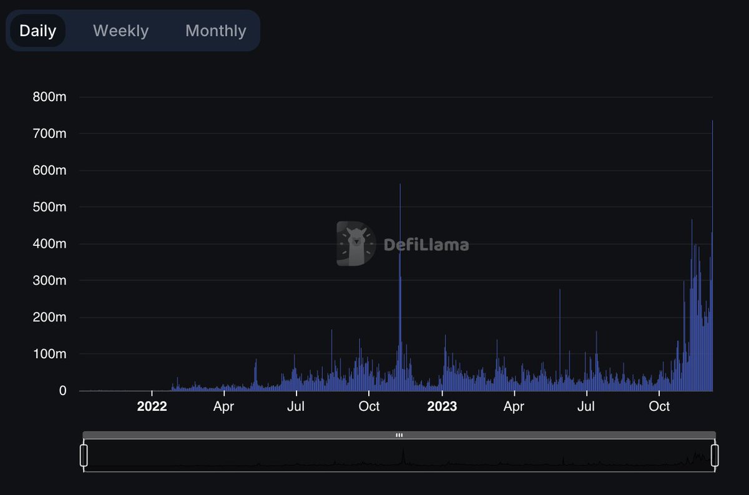Click the 2023 label on the x-axis
749x495 pixels.
click(443, 406)
